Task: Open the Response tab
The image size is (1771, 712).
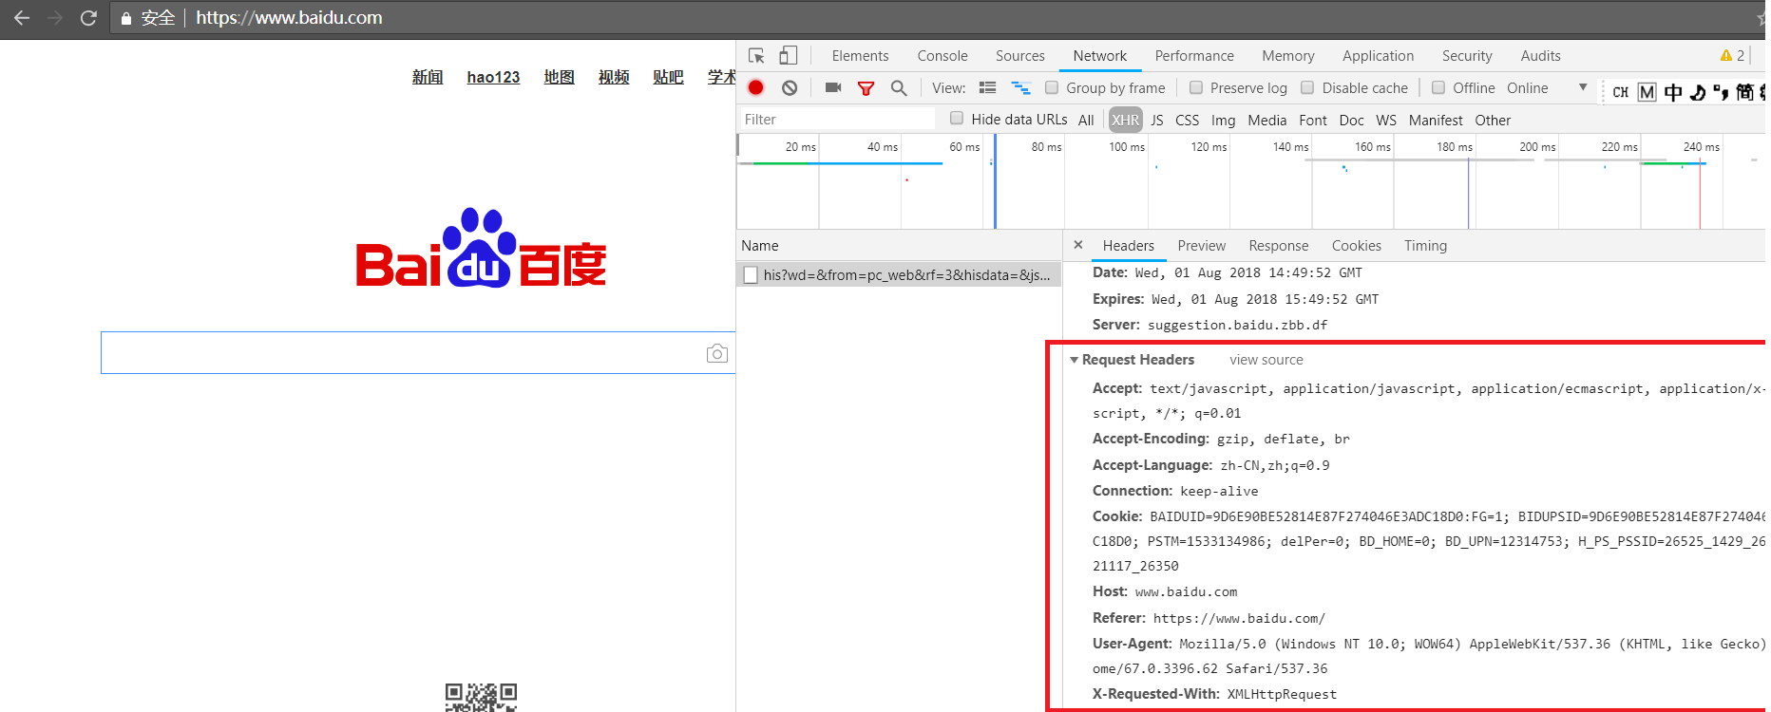Action: 1278,245
